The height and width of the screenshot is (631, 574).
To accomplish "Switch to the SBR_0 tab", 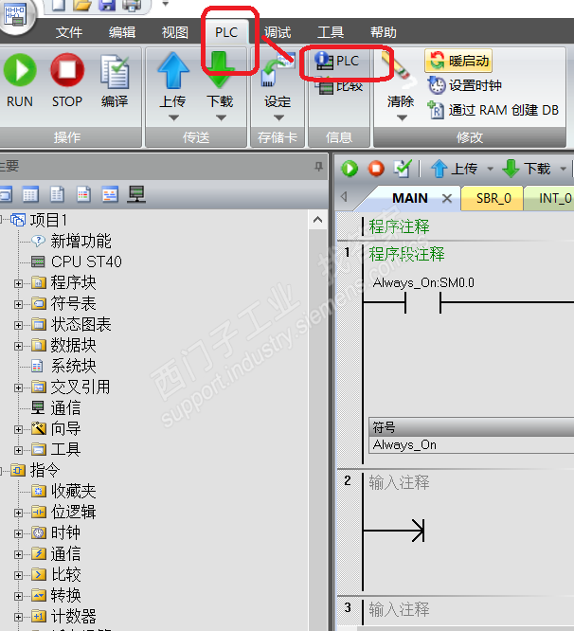I will [x=493, y=198].
